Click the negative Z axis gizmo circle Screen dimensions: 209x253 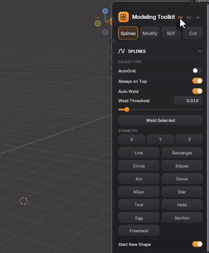point(105,32)
